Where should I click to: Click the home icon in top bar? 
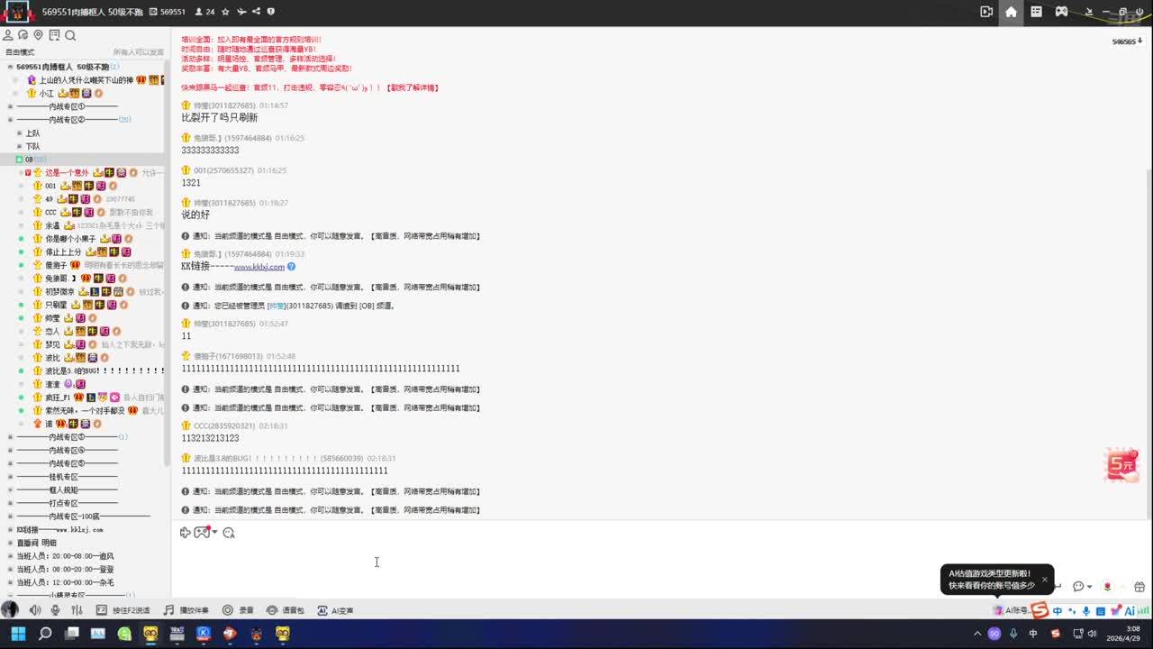1011,12
